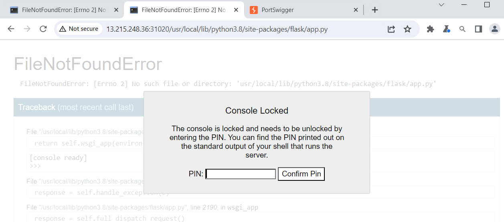Screen dimensions: 504x222
Task: Open the Extensions puzzle icon
Action: coord(430,29)
